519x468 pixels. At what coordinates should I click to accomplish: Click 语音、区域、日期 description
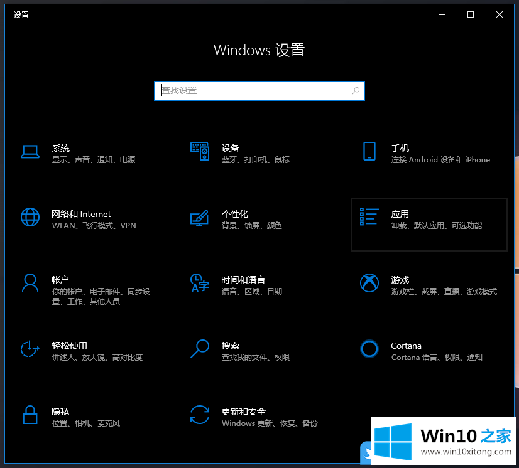[x=251, y=292]
